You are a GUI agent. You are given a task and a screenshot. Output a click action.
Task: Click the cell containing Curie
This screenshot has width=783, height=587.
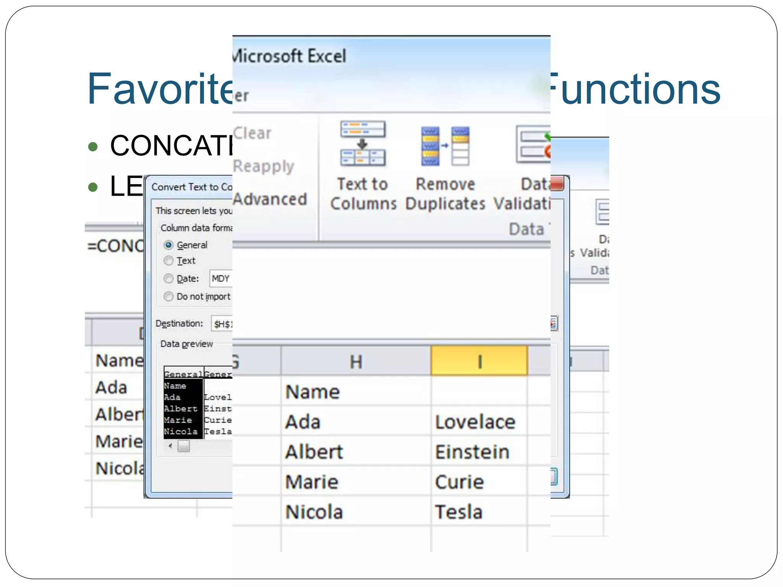(479, 481)
